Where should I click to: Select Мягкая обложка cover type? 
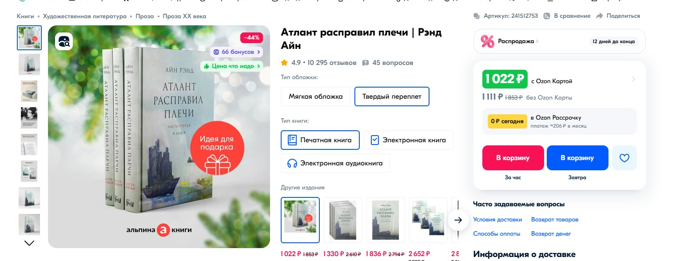tap(316, 96)
